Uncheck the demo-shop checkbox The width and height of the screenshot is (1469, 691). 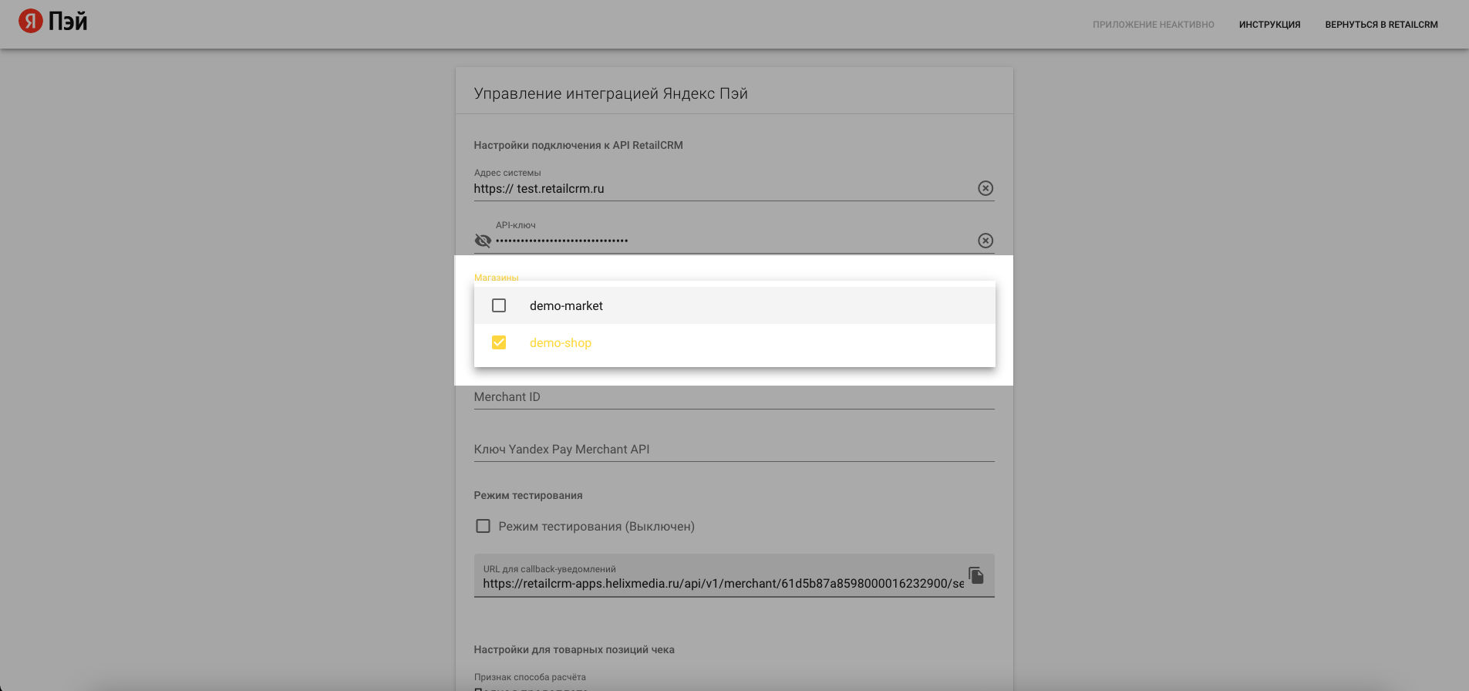coord(499,342)
